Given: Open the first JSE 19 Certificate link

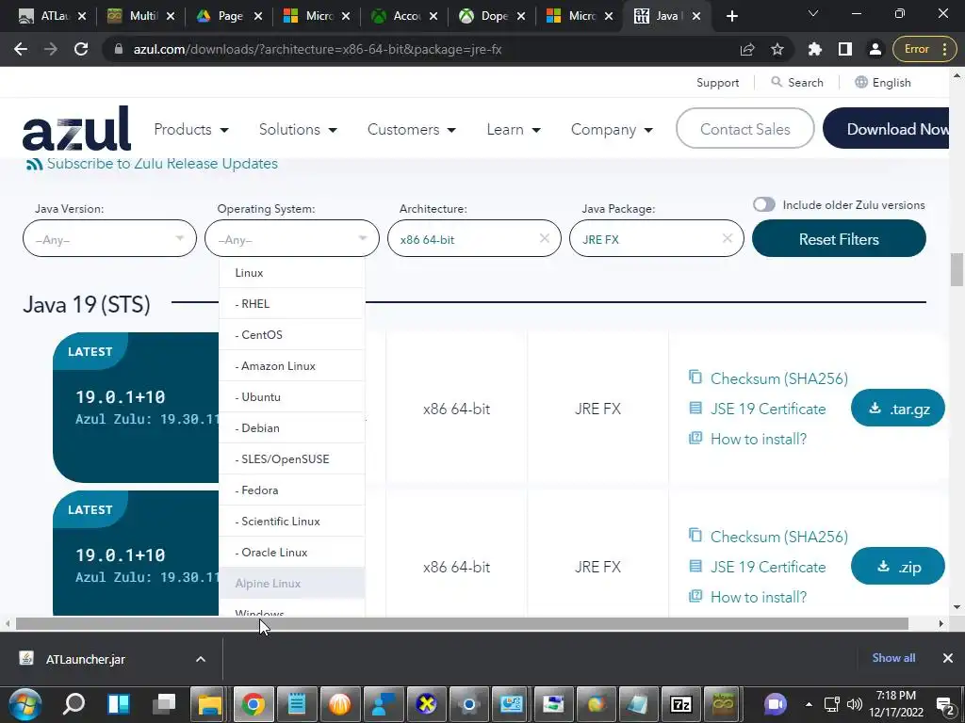Looking at the screenshot, I should tap(767, 409).
